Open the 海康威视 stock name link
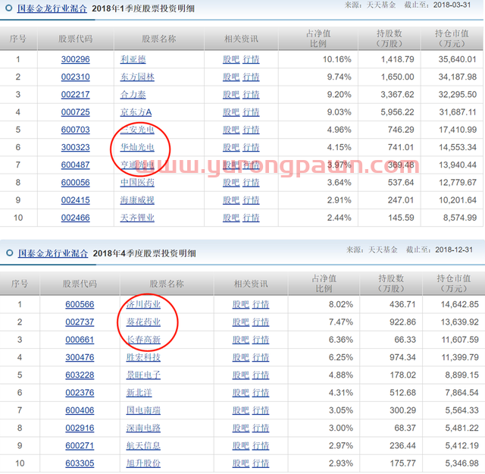The height and width of the screenshot is (474, 485). tap(137, 200)
